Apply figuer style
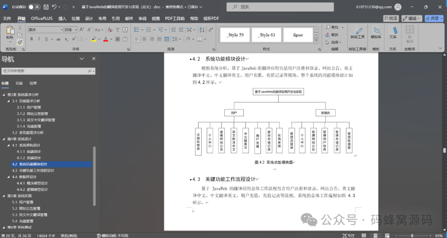Viewport: 447px width, 238px height. 298,35
